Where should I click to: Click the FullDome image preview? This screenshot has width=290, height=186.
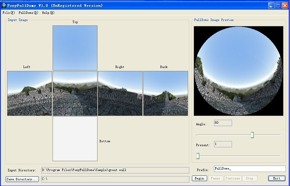pyautogui.click(x=238, y=71)
